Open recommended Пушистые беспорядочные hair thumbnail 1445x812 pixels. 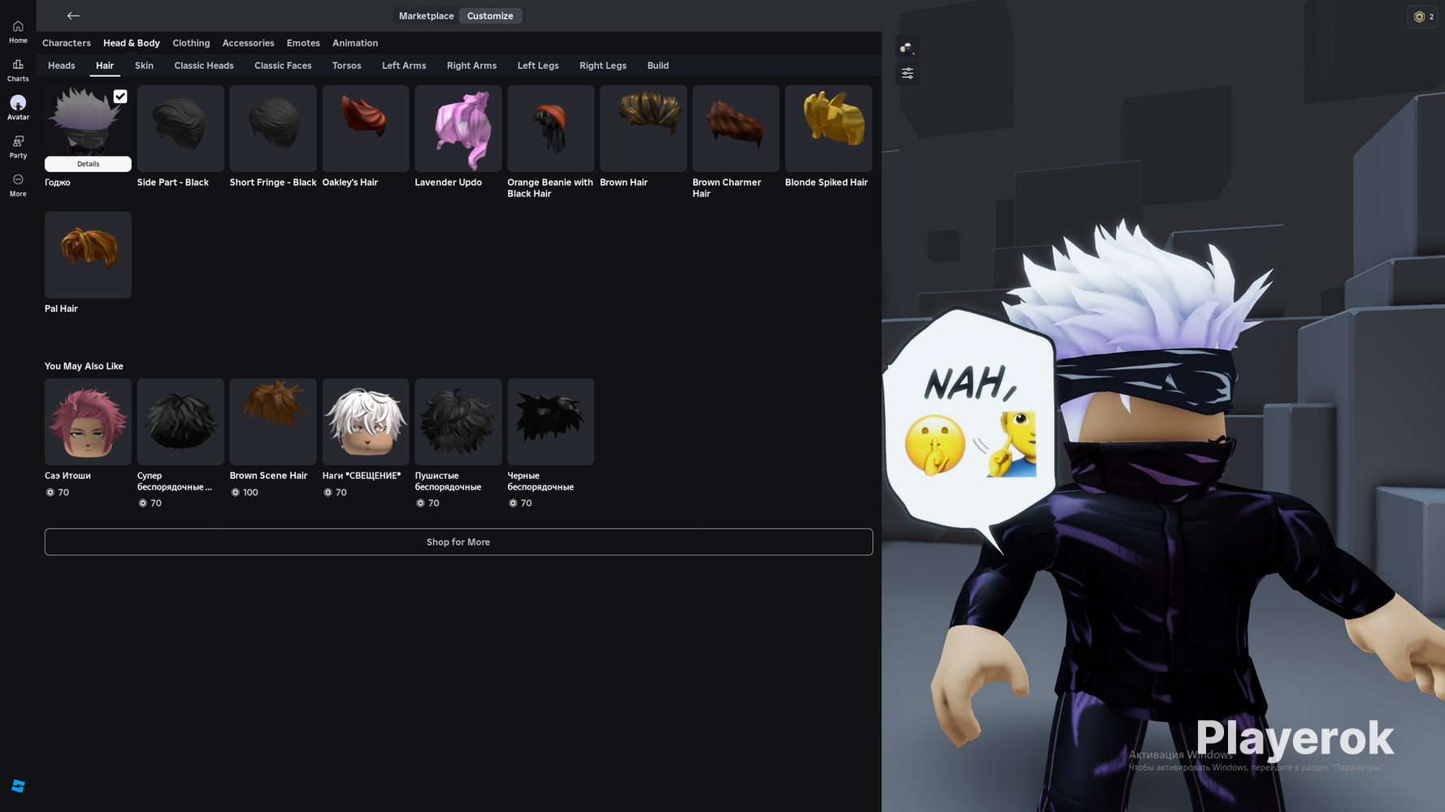458,421
